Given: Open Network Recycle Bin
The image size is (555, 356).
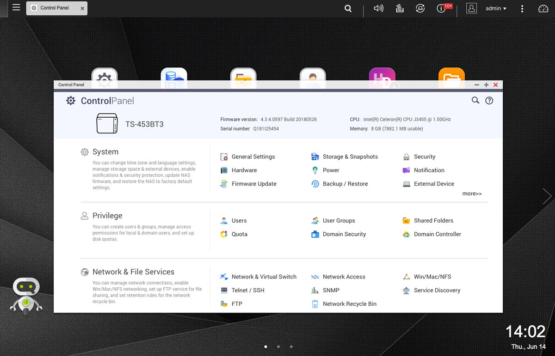Looking at the screenshot, I should click(344, 304).
